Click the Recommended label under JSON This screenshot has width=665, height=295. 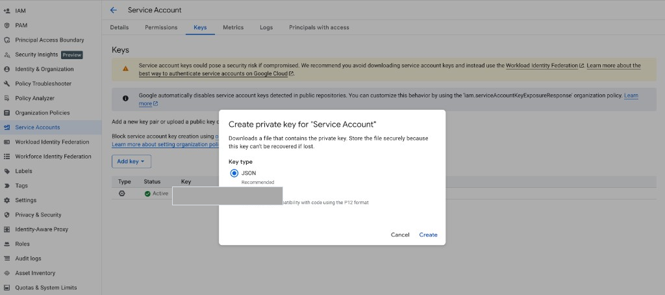pos(258,183)
